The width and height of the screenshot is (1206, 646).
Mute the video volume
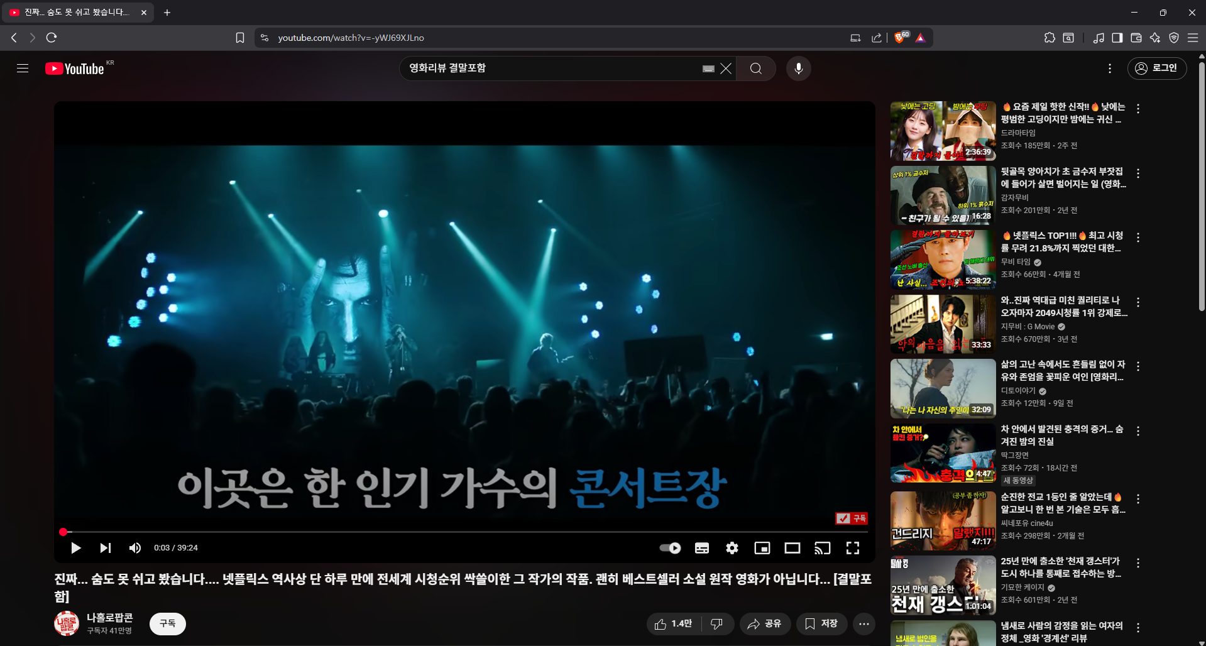[135, 548]
